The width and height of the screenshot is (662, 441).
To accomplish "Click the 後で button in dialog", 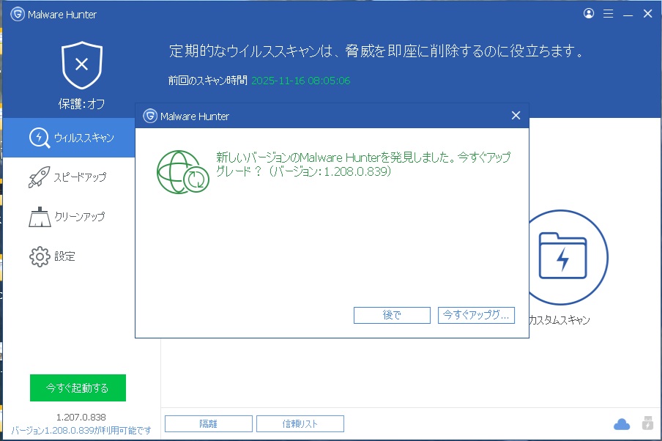I will coord(392,315).
